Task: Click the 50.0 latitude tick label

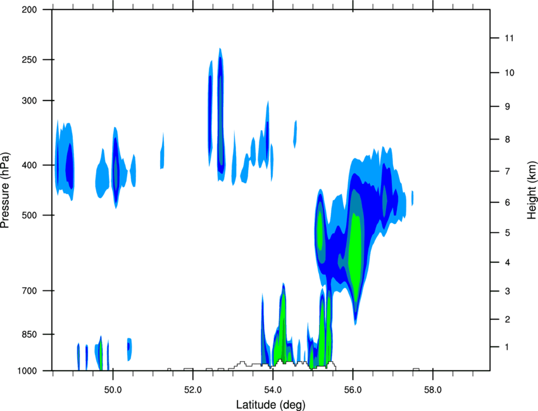Action: 113,390
